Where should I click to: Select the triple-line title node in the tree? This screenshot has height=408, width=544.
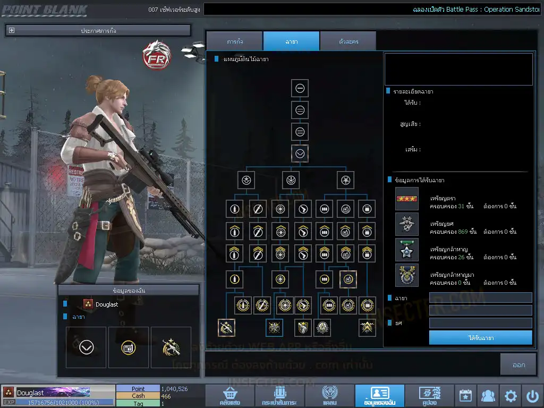tap(300, 132)
